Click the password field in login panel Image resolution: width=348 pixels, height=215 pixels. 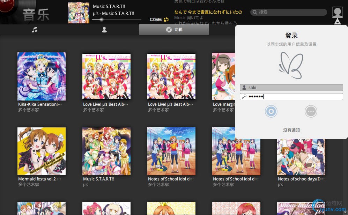tap(291, 97)
